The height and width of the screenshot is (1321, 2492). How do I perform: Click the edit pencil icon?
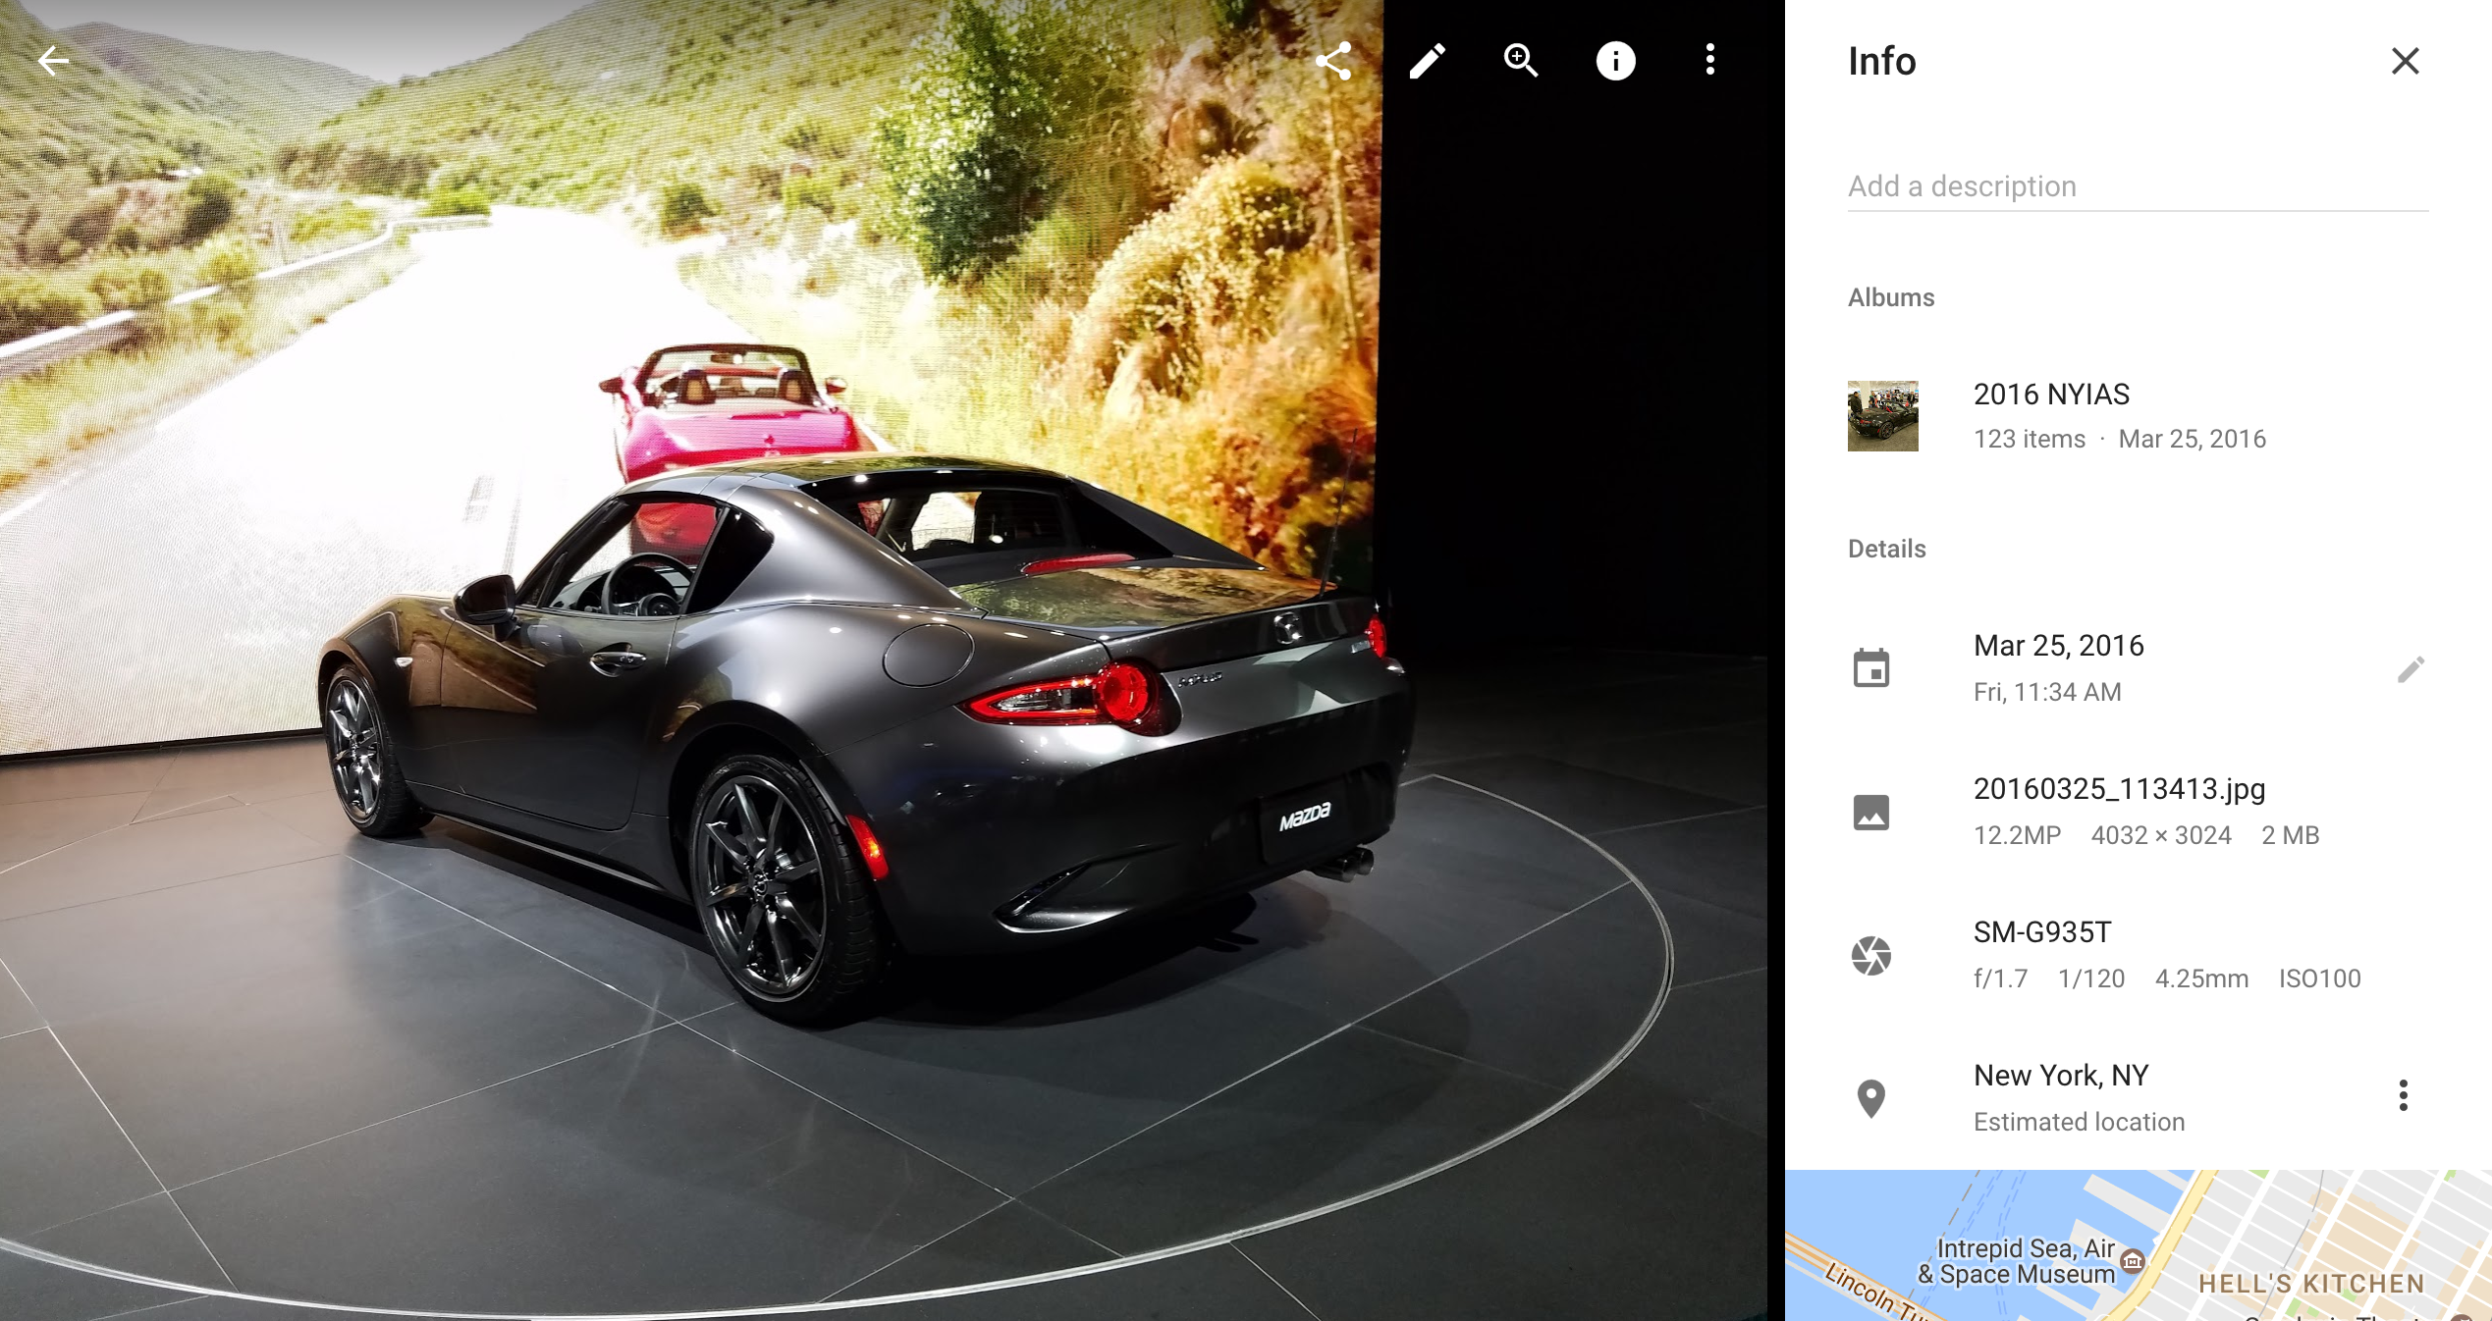point(1428,61)
